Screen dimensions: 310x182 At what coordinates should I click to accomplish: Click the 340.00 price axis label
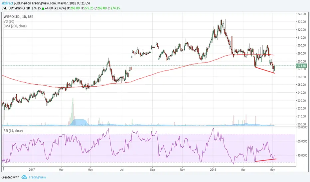(x=302, y=14)
